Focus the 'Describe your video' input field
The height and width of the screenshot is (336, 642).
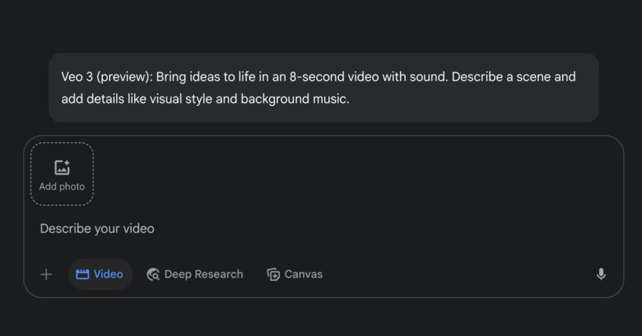pyautogui.click(x=251, y=229)
